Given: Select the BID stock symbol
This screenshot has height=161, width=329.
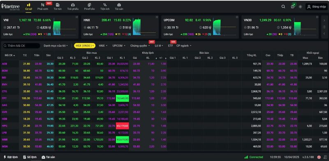Looking at the screenshot, I should coord(5,78).
